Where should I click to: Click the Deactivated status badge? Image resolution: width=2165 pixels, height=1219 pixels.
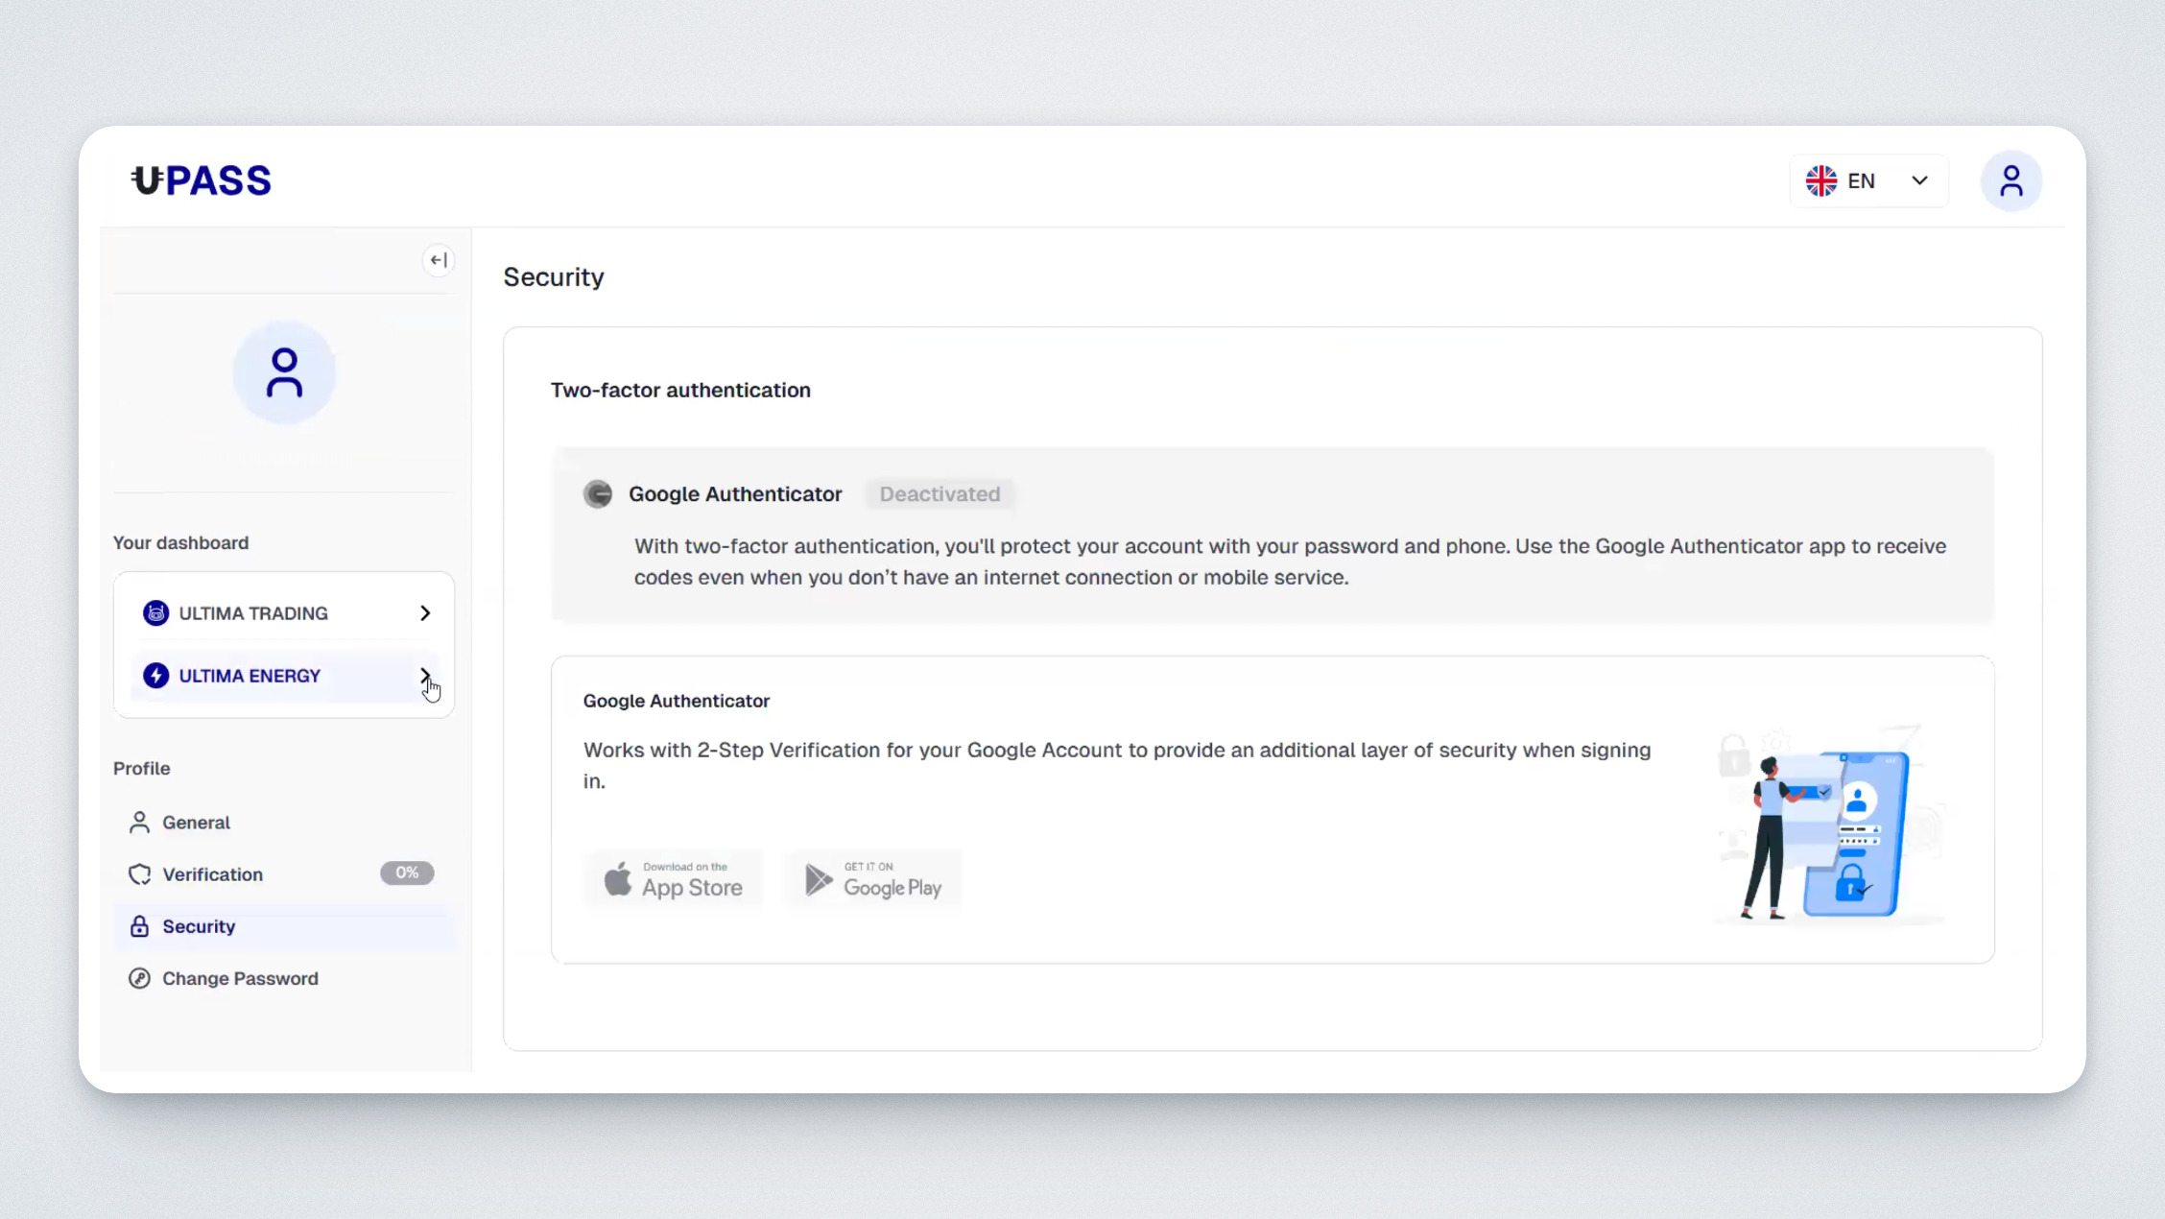(x=940, y=494)
